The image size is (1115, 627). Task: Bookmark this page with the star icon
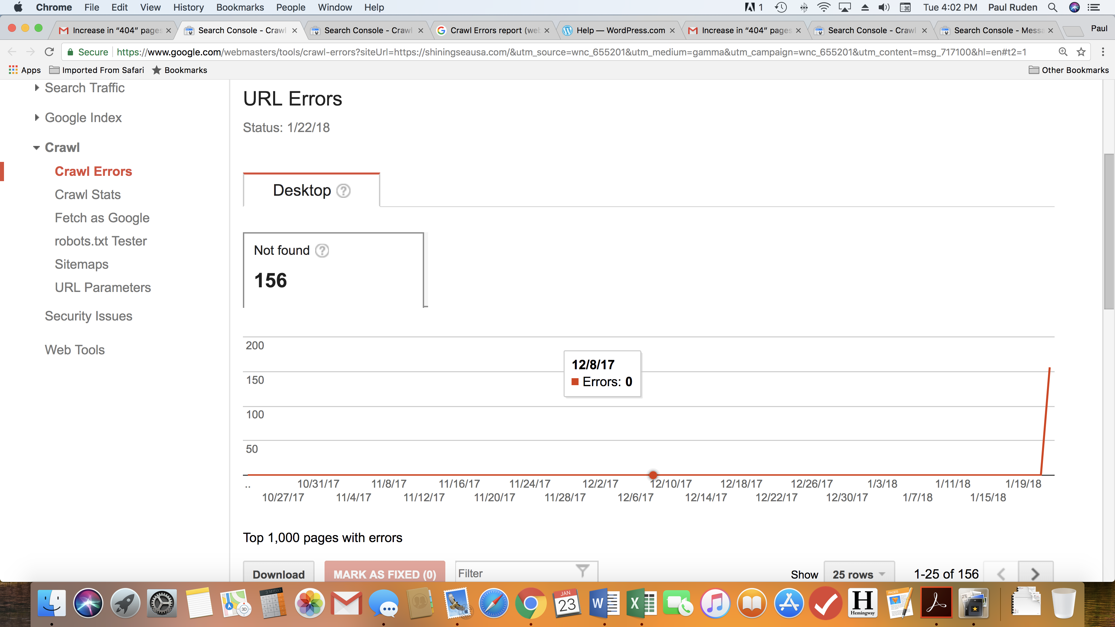click(1081, 52)
